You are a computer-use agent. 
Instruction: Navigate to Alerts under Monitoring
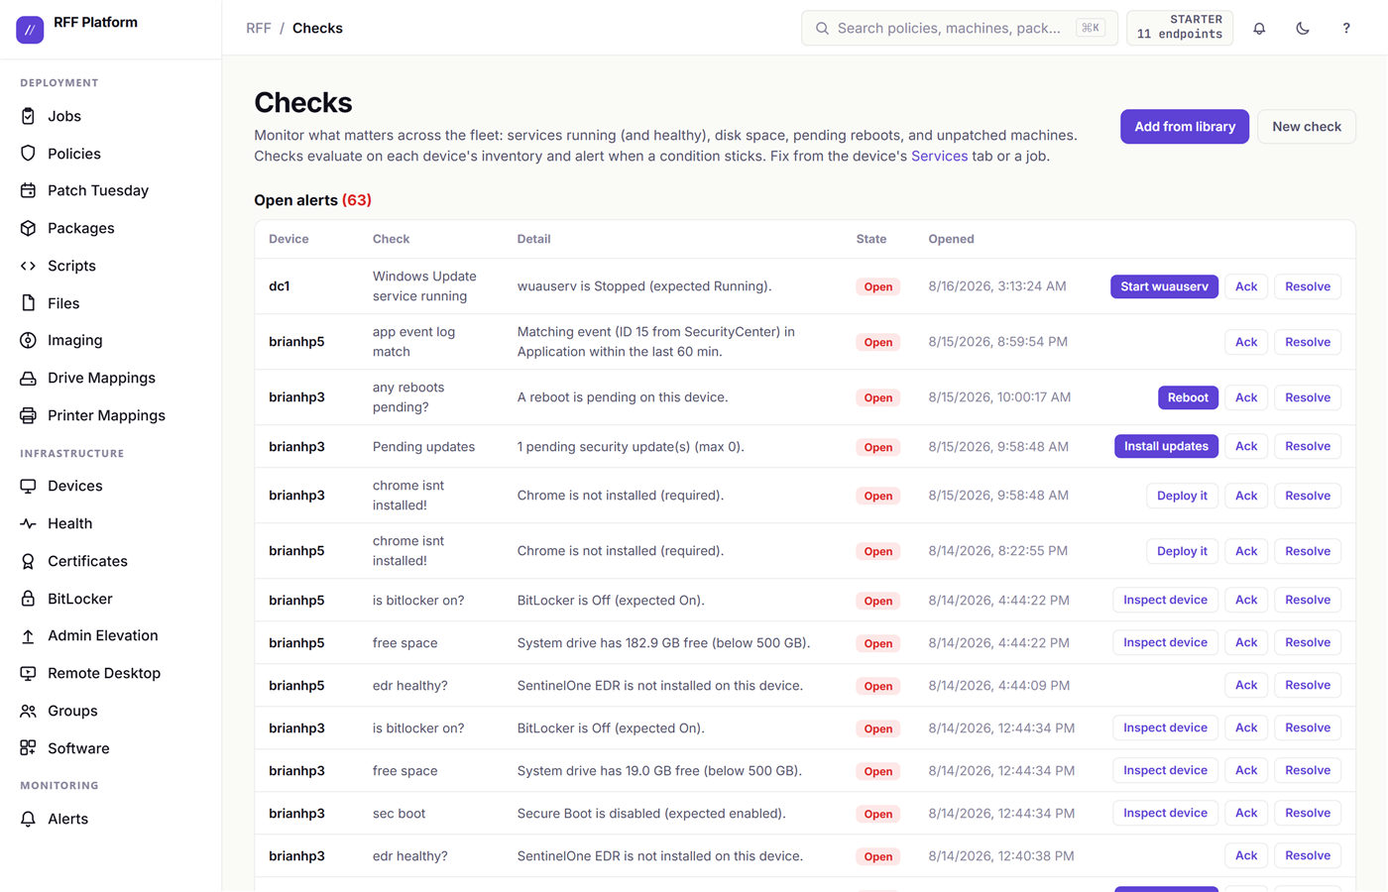pyautogui.click(x=67, y=819)
